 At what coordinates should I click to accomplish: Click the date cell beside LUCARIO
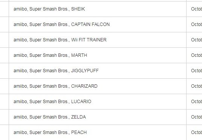pyautogui.click(x=194, y=102)
